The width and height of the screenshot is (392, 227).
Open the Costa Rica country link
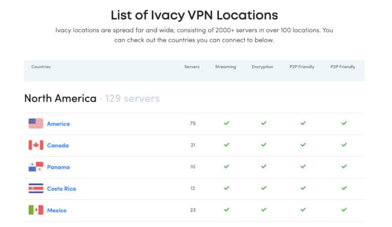[62, 189]
